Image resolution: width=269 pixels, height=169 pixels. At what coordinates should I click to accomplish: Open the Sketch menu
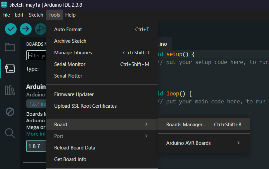36,15
